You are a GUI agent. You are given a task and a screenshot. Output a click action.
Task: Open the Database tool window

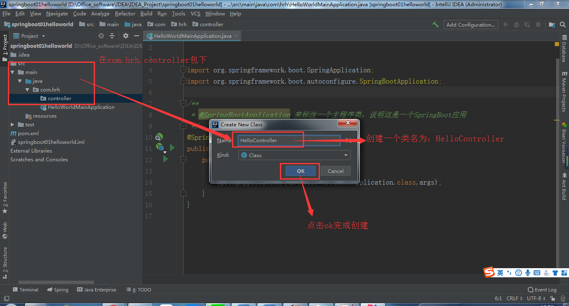pyautogui.click(x=564, y=49)
